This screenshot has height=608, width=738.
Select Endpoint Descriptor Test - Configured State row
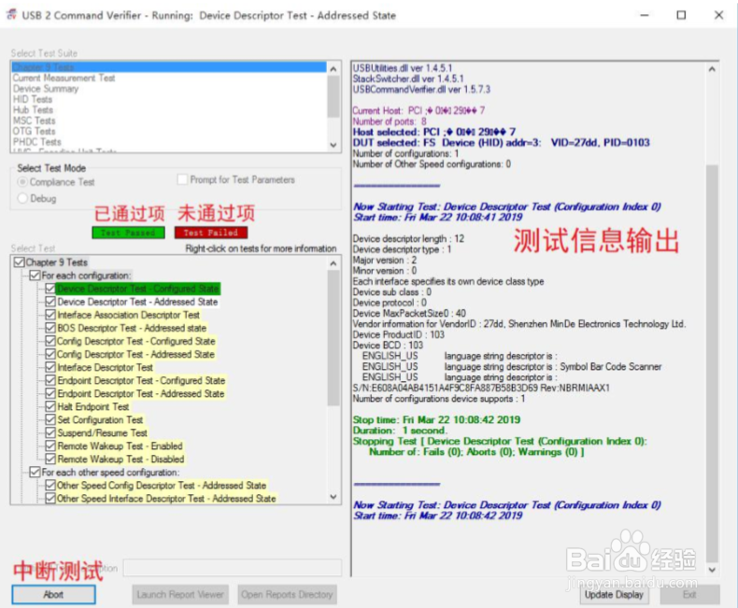pyautogui.click(x=141, y=381)
